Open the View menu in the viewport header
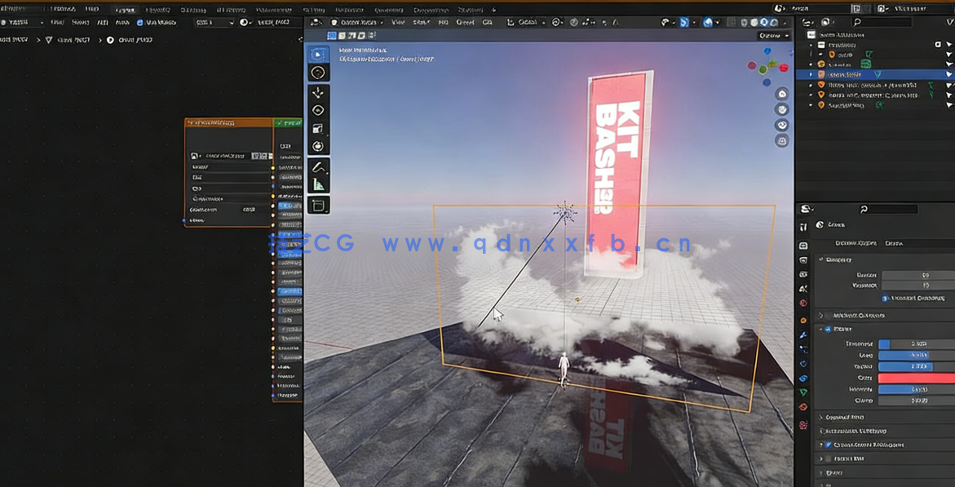This screenshot has width=955, height=487. 398,22
